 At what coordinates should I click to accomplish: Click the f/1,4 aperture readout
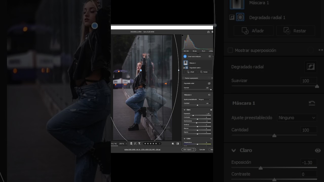click(203, 51)
